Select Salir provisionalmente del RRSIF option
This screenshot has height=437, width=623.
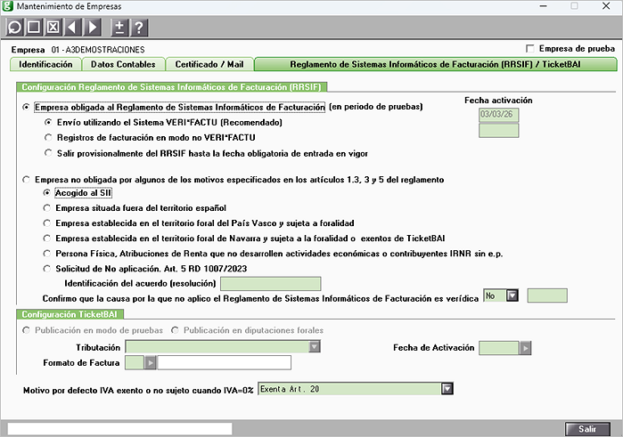(x=48, y=153)
